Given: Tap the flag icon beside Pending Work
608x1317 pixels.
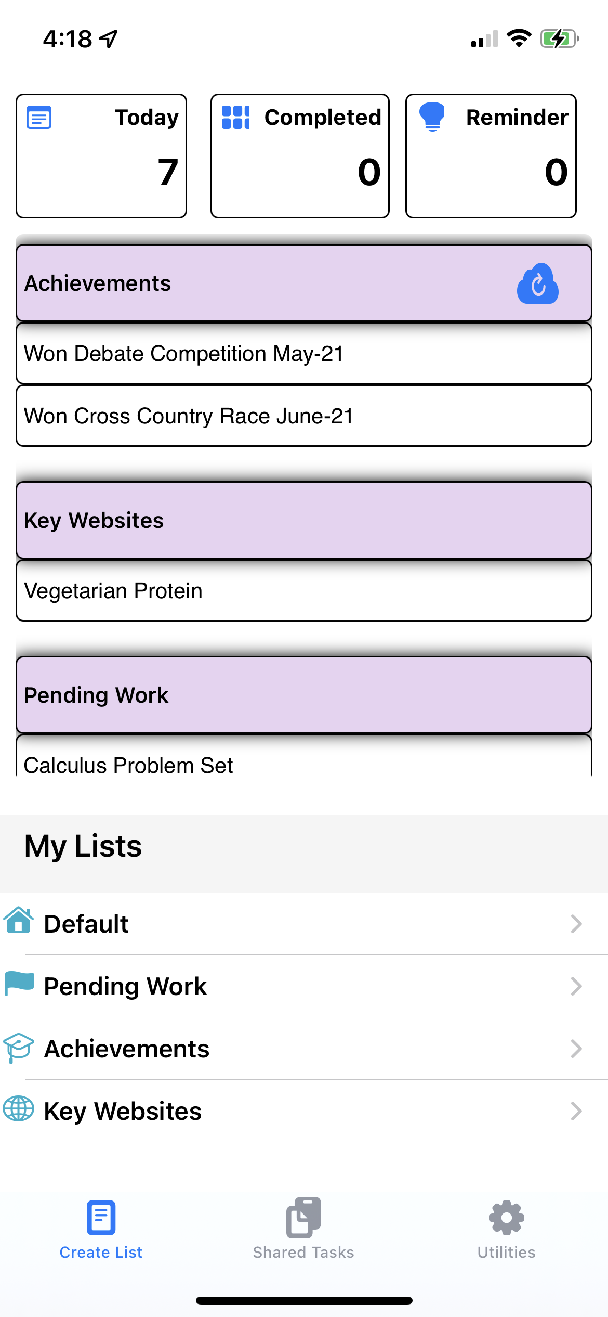Looking at the screenshot, I should [19, 984].
